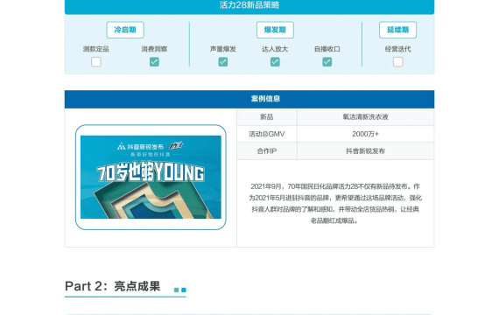
Task: Select the 氧洁清新洗衣液 product cell
Action: point(365,117)
